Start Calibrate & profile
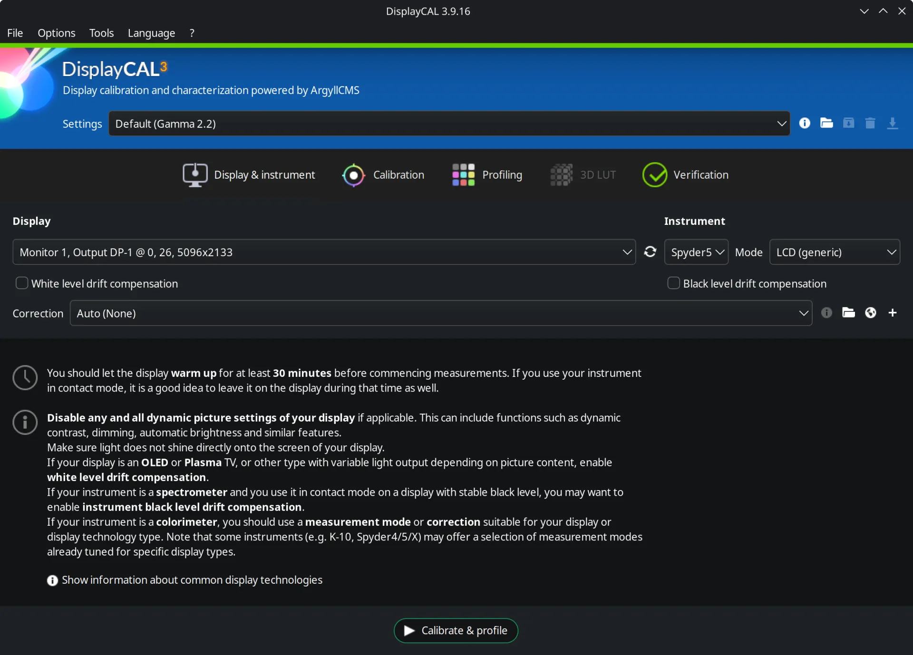 [456, 630]
